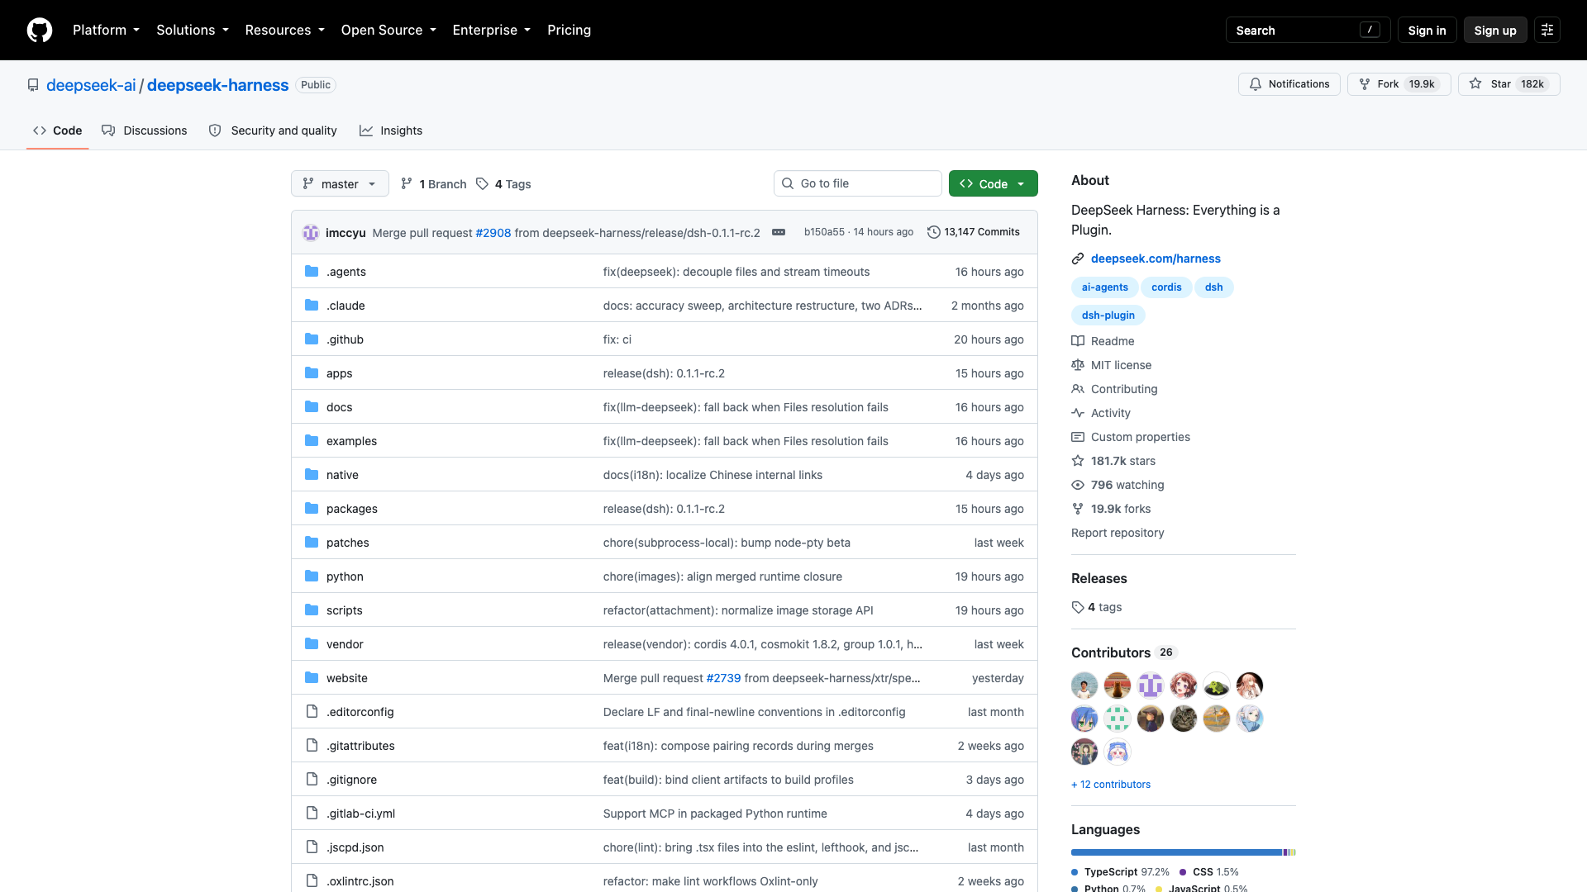Expand the Enterprise menu
This screenshot has height=892, width=1587.
491,30
